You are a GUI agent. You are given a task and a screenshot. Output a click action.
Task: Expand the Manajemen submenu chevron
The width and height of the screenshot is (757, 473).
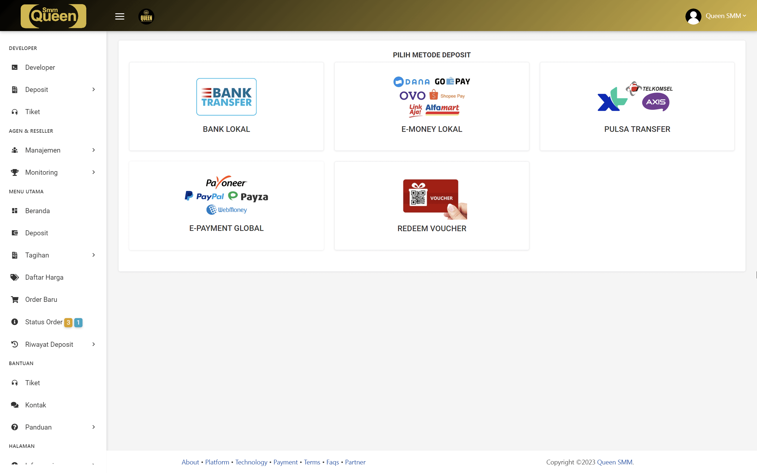[x=93, y=150]
